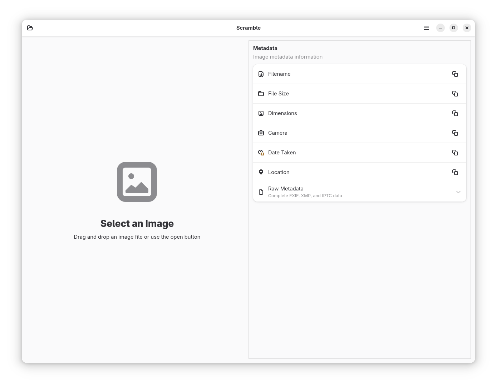The image size is (497, 387).
Task: Click the Raw Metadata document icon
Action: click(261, 192)
